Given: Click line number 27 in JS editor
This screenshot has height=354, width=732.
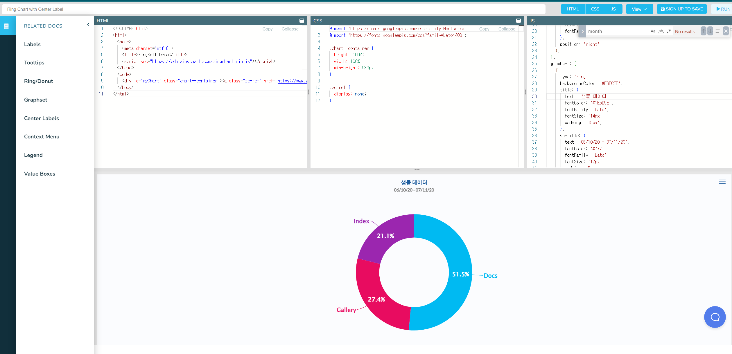Looking at the screenshot, I should [534, 77].
